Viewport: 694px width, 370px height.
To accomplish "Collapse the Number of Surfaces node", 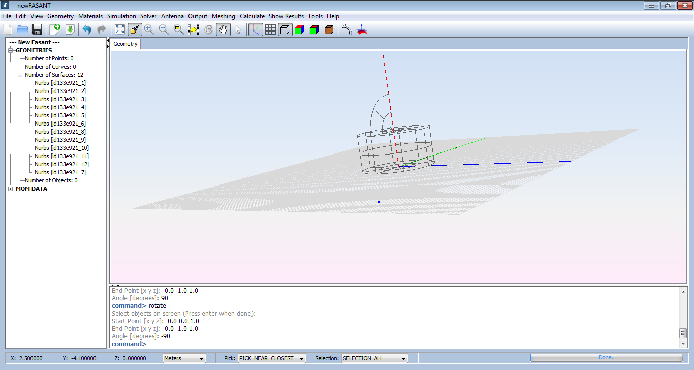I will point(20,75).
